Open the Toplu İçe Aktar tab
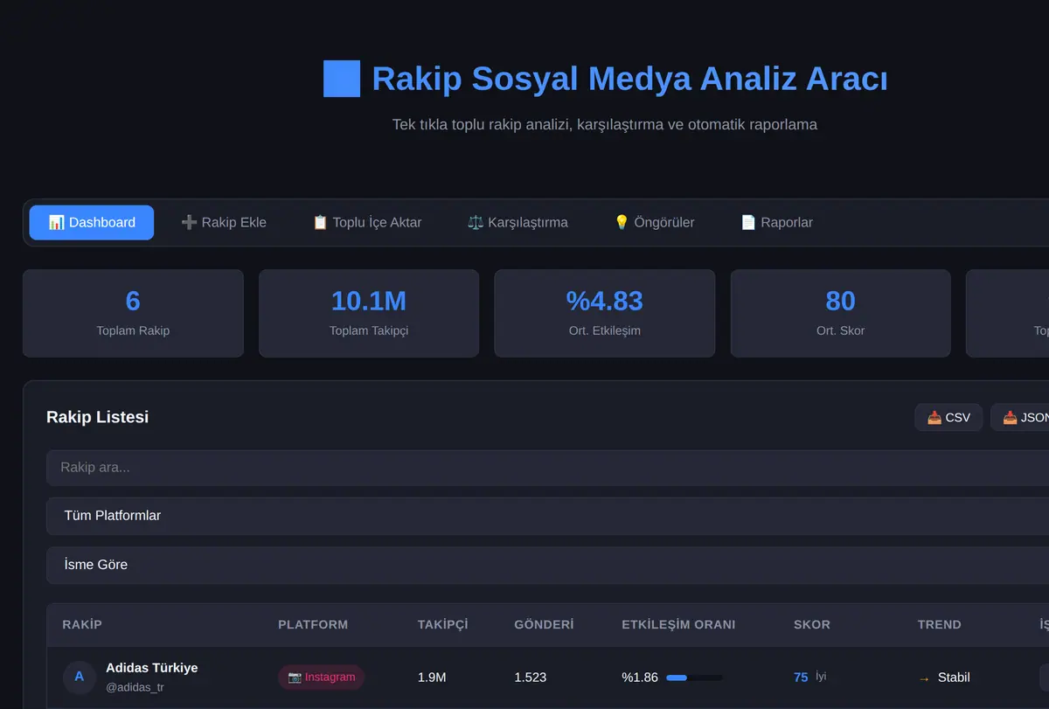Screen dimensions: 1049x709 click(367, 222)
